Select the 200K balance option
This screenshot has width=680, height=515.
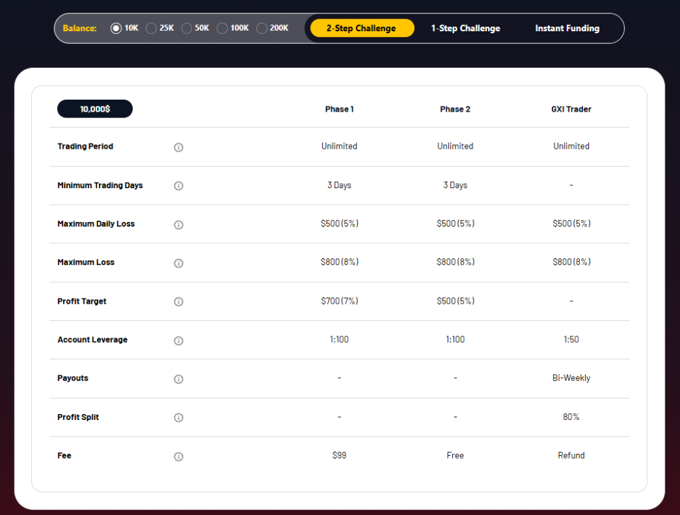point(262,28)
